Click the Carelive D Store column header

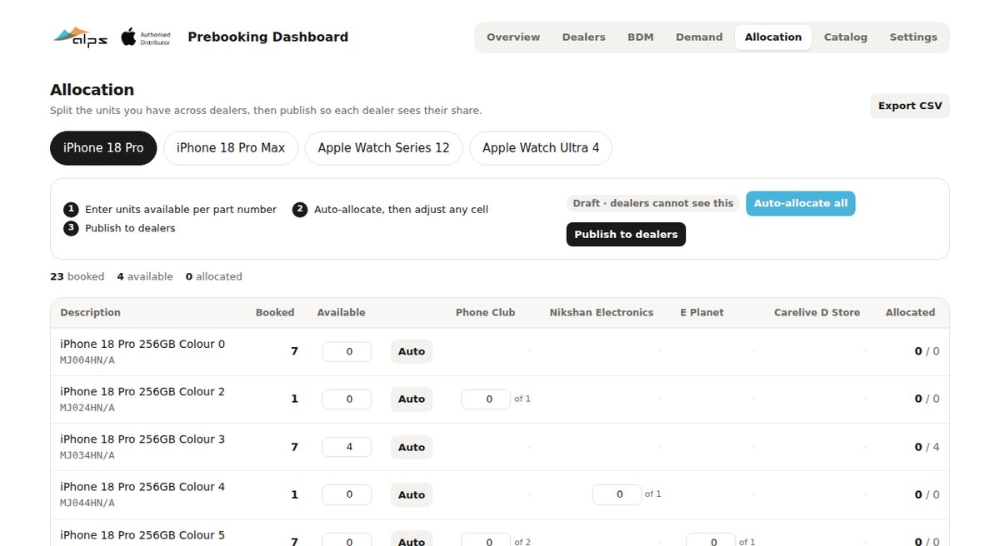pos(817,313)
